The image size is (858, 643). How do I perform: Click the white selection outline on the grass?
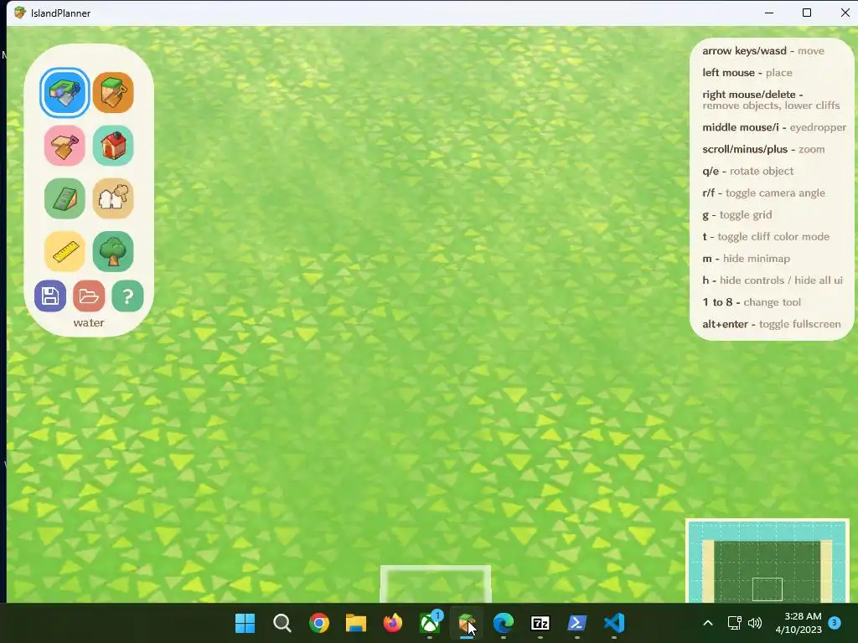[x=436, y=584]
